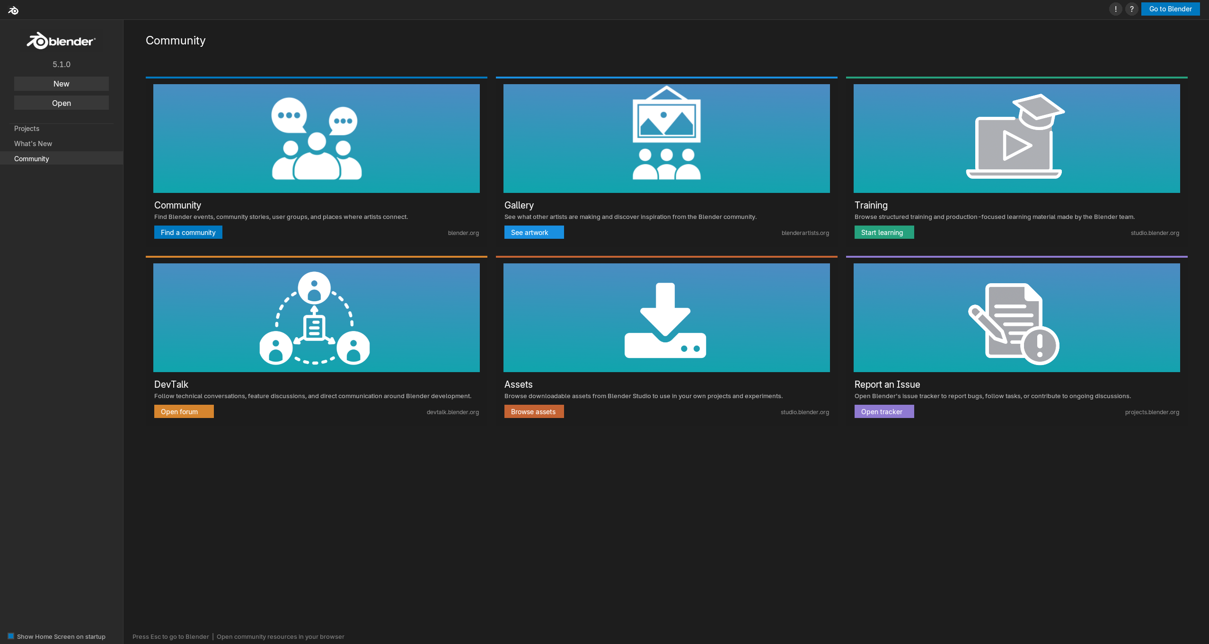The width and height of the screenshot is (1209, 644).
Task: Click the devtalk.blender.org link
Action: [452, 412]
